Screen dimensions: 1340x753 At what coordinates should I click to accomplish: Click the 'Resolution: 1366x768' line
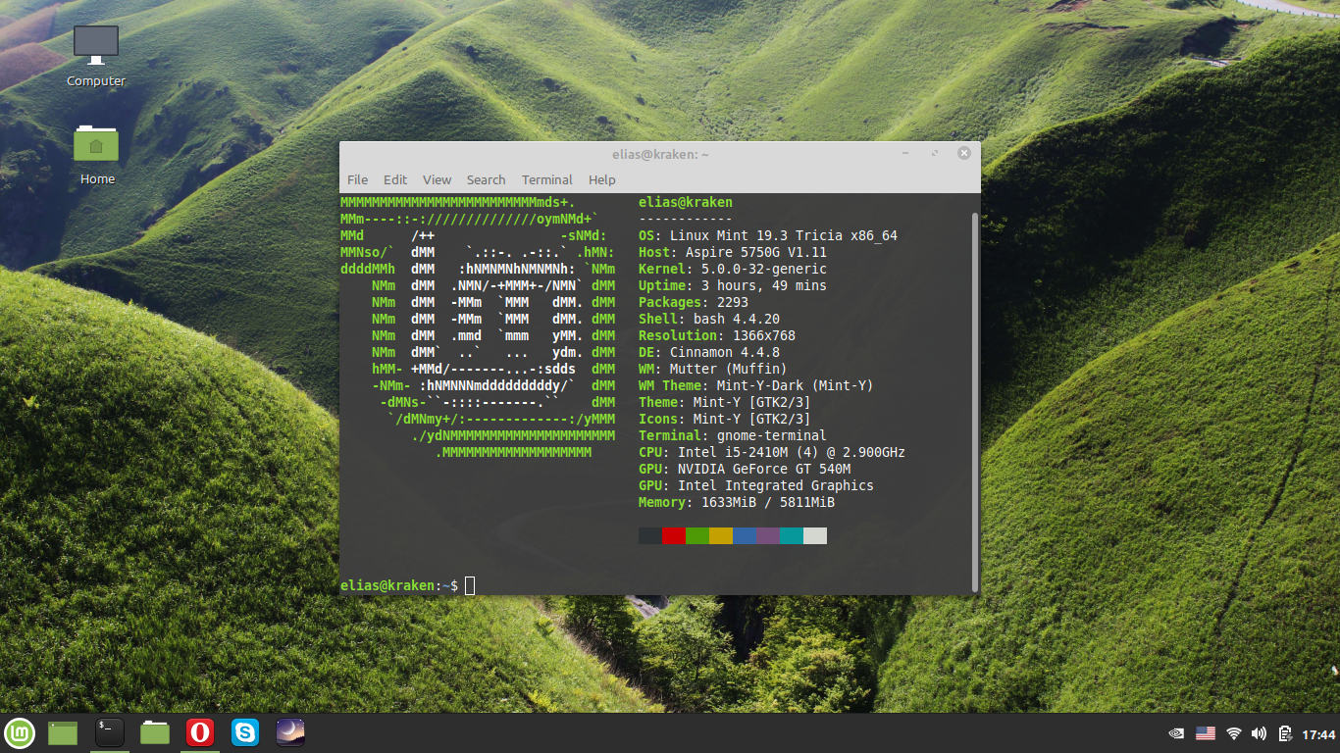tap(717, 335)
